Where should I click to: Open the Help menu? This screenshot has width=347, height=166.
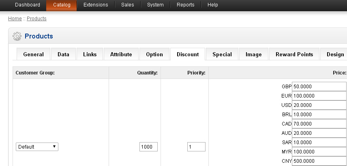[212, 5]
